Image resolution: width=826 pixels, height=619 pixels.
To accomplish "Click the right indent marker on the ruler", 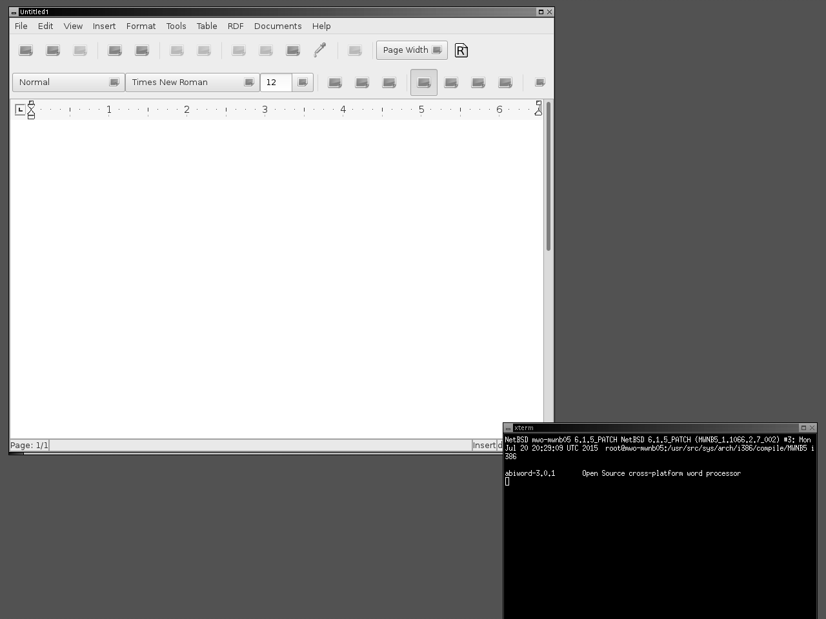I will pos(538,108).
